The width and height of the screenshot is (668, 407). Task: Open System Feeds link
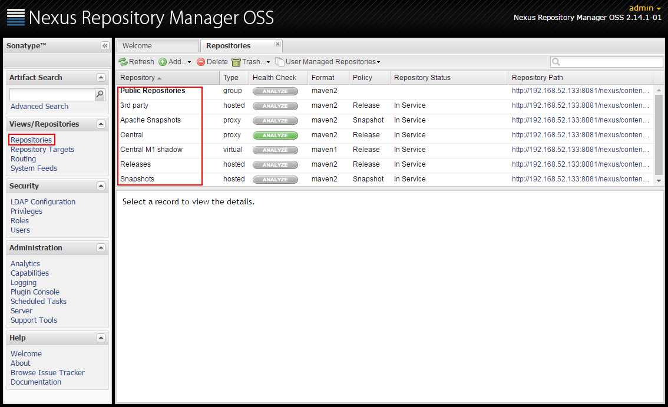[34, 168]
